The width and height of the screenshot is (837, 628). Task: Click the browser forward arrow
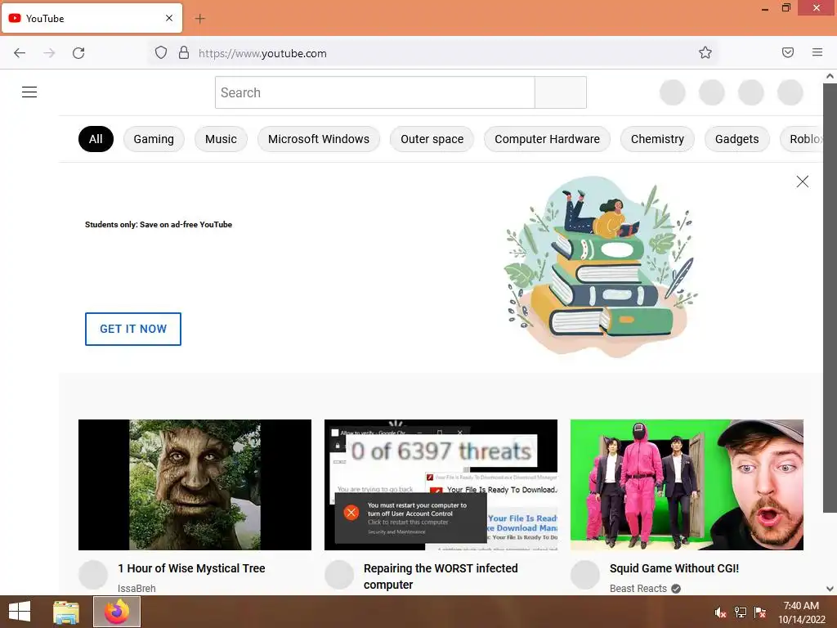[x=49, y=53]
